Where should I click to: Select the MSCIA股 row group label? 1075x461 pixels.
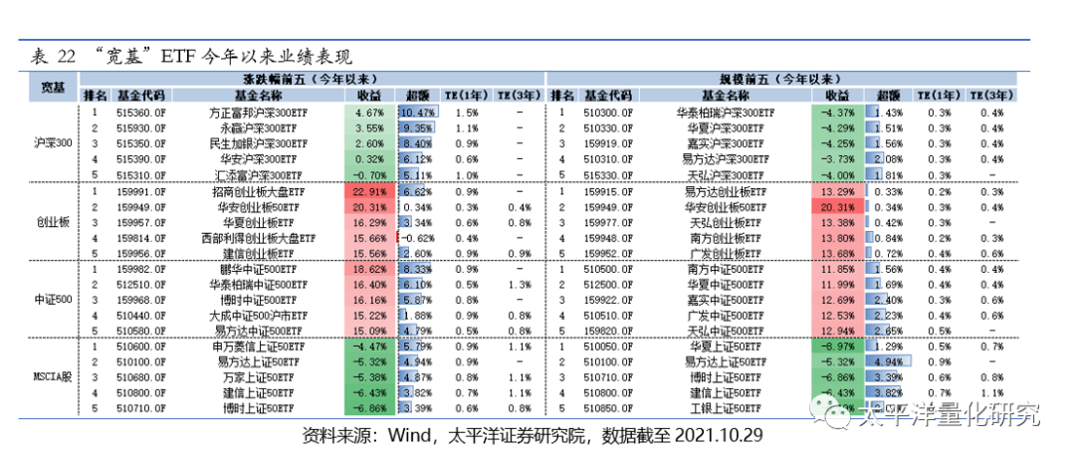(x=54, y=377)
